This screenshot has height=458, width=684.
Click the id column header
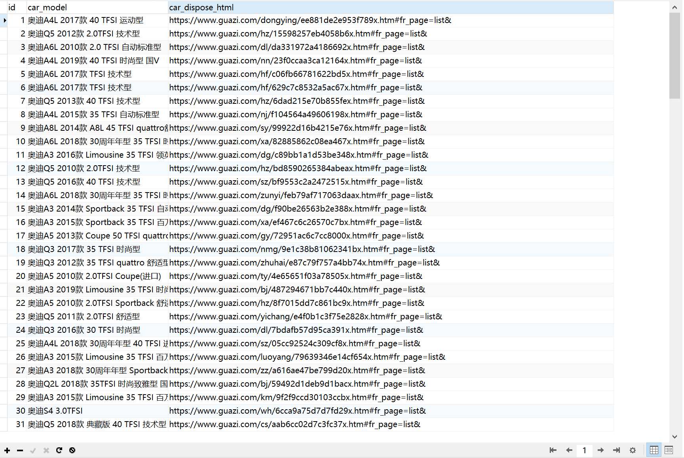[17, 7]
